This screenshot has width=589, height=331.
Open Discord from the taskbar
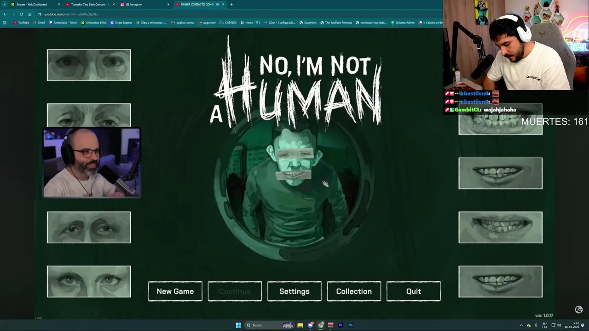pyautogui.click(x=311, y=325)
